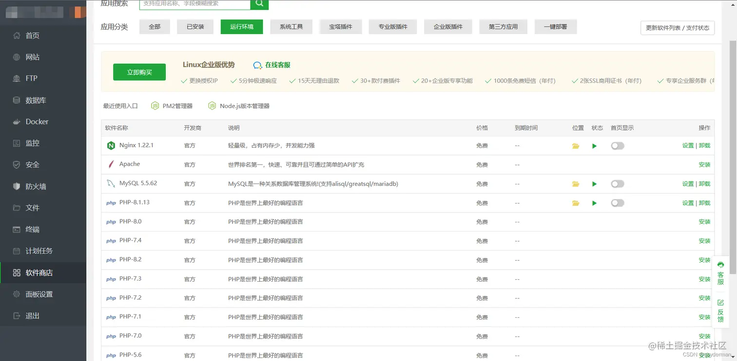Click the 应用搜索 input field
The image size is (737, 361).
pyautogui.click(x=195, y=4)
